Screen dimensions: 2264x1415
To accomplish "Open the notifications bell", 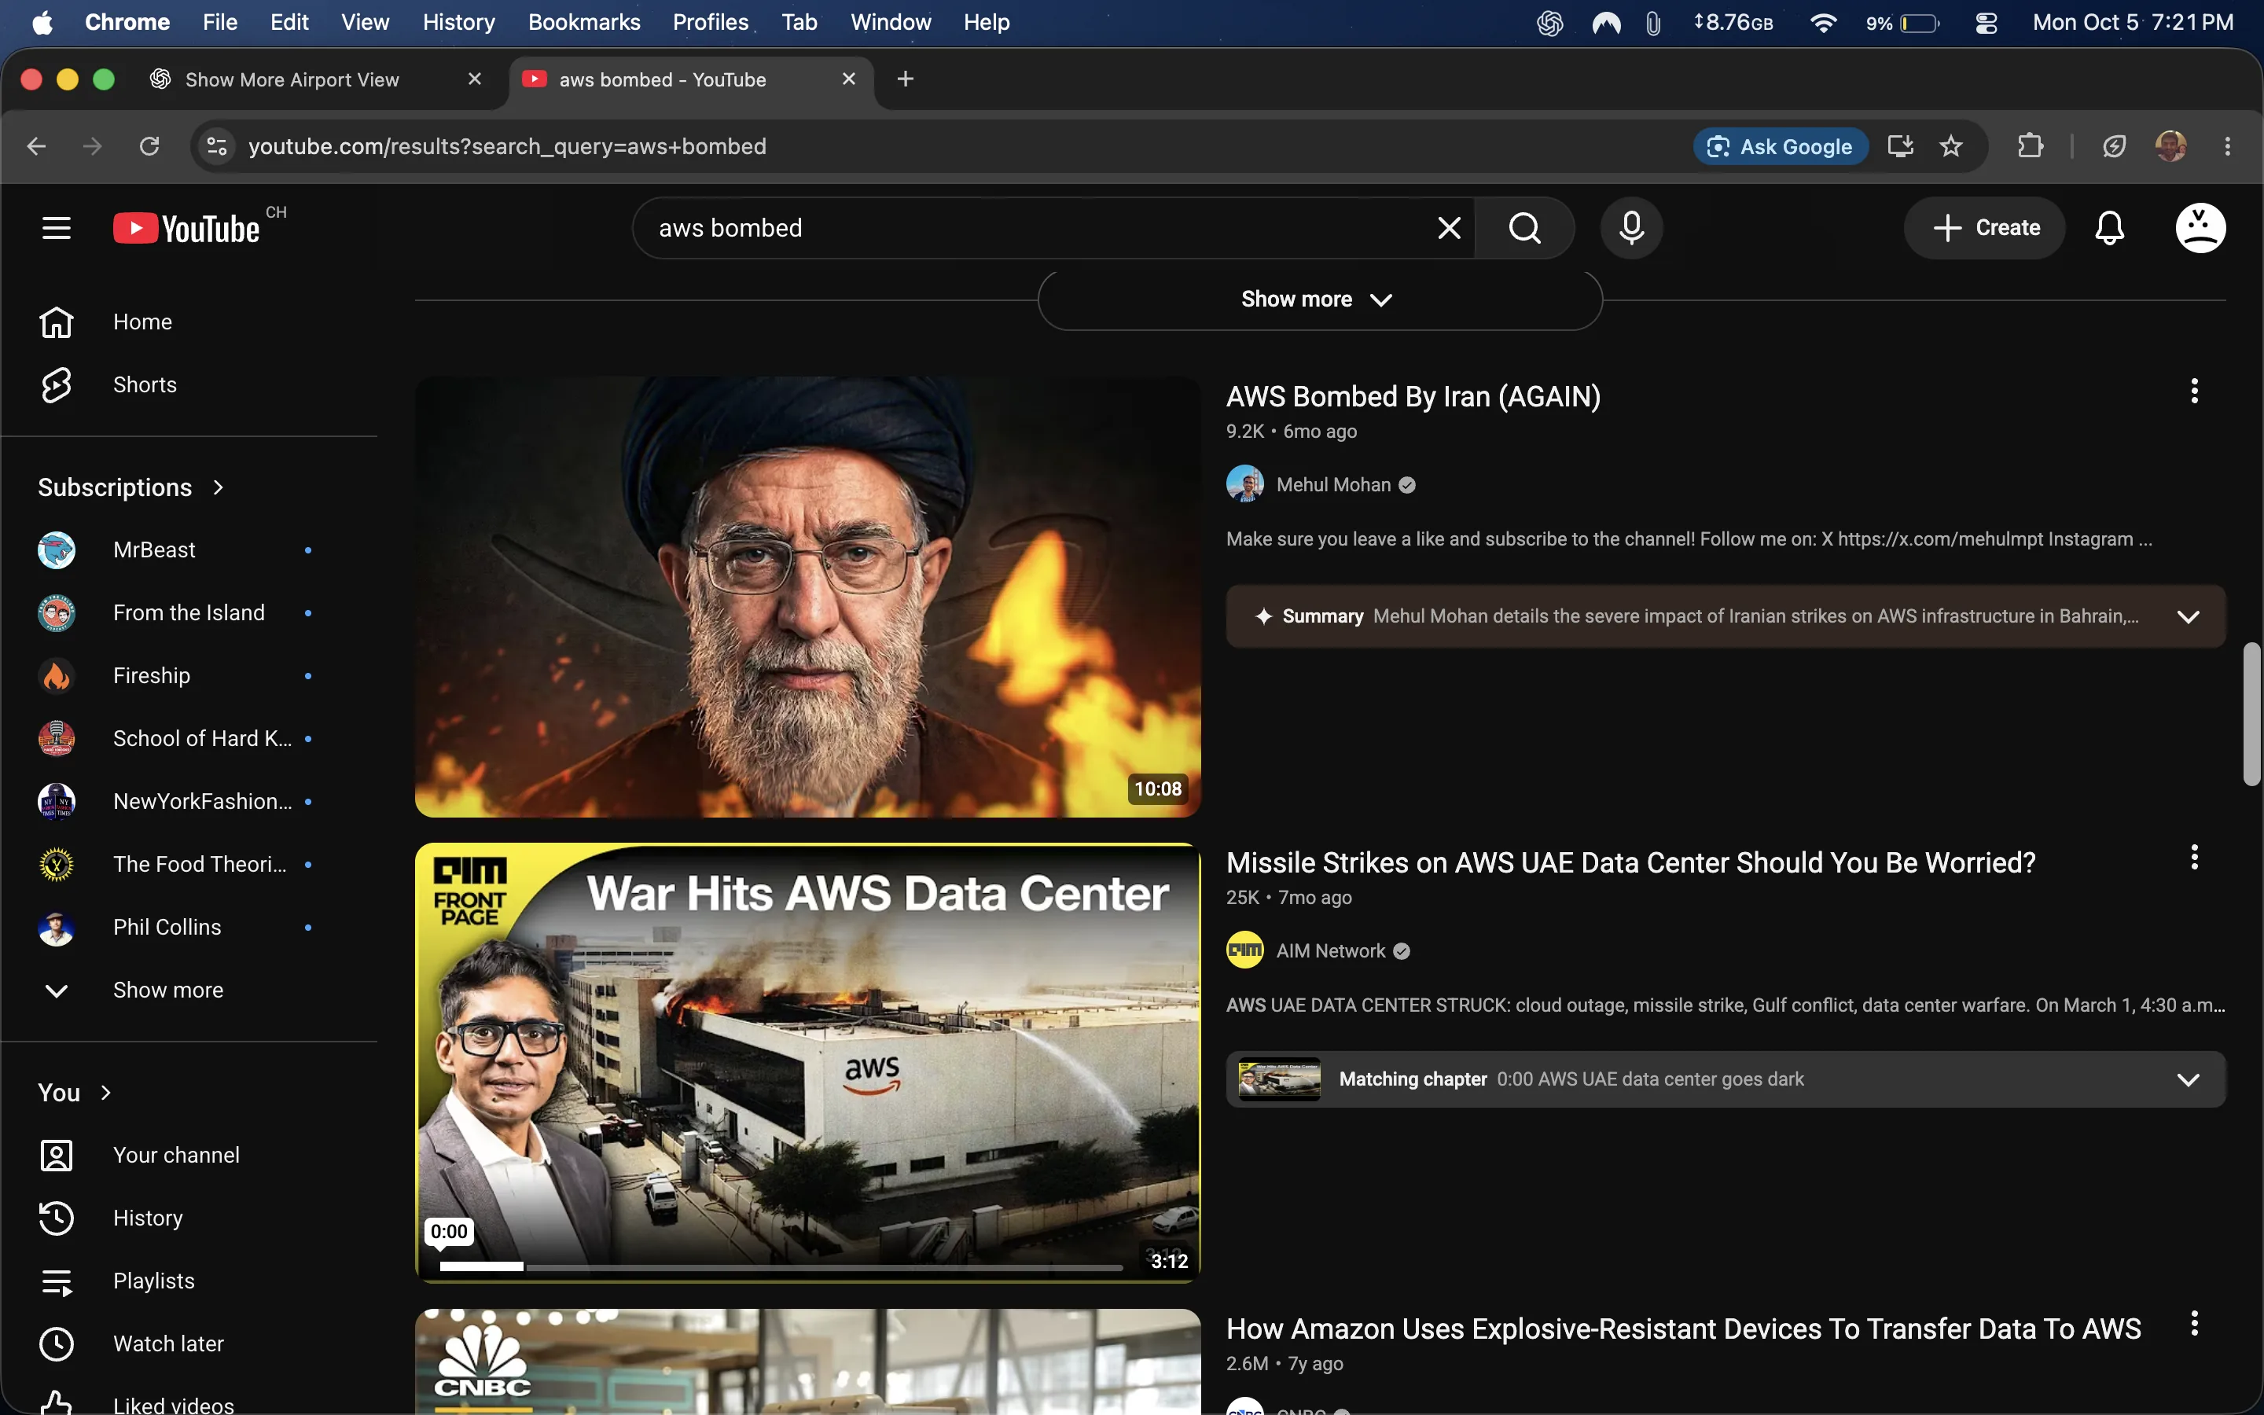I will point(2108,227).
